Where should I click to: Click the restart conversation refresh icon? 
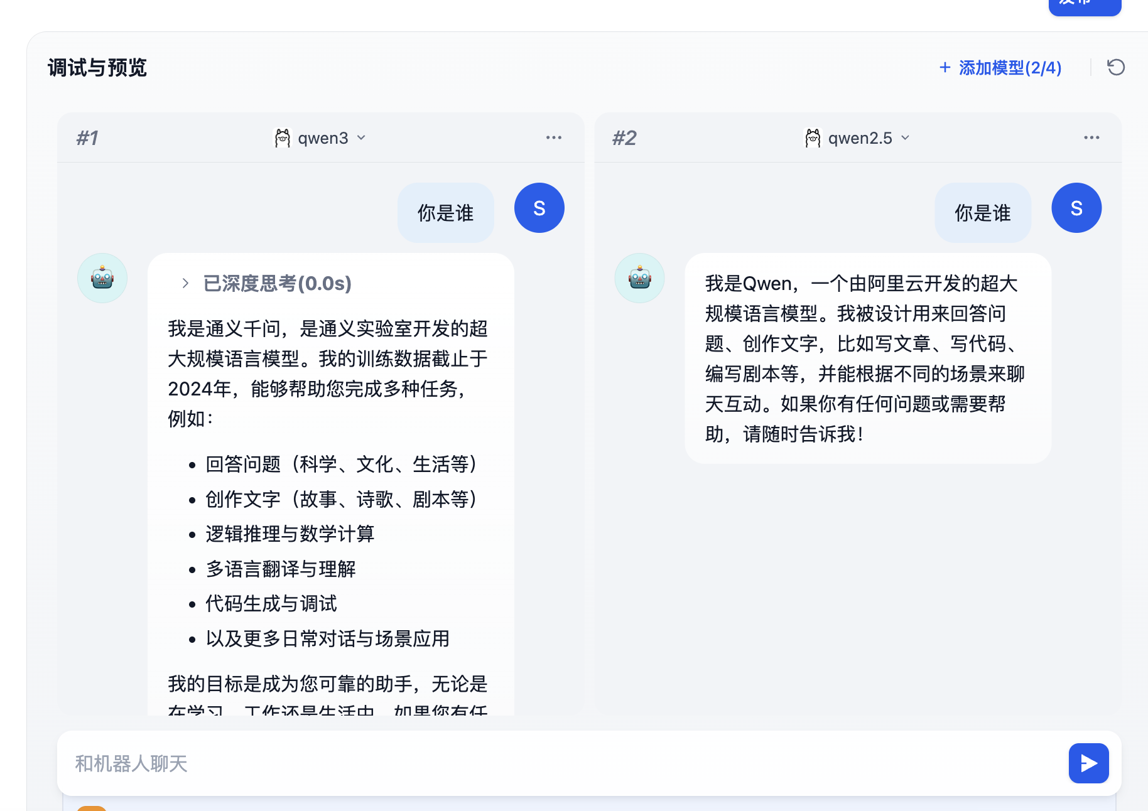1115,67
